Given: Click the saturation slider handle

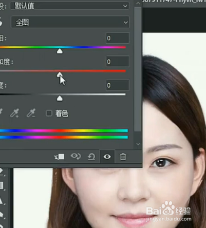Looking at the screenshot, I should [60, 74].
